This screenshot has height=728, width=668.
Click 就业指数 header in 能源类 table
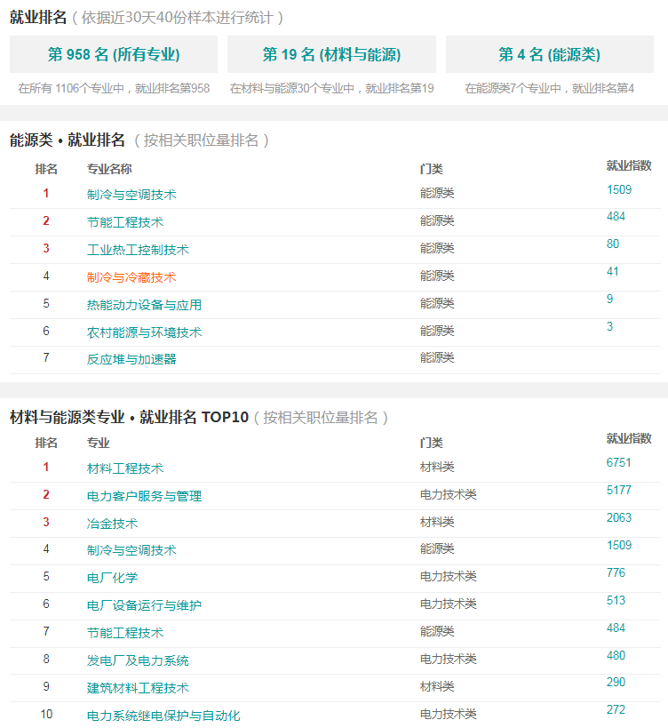tap(629, 165)
